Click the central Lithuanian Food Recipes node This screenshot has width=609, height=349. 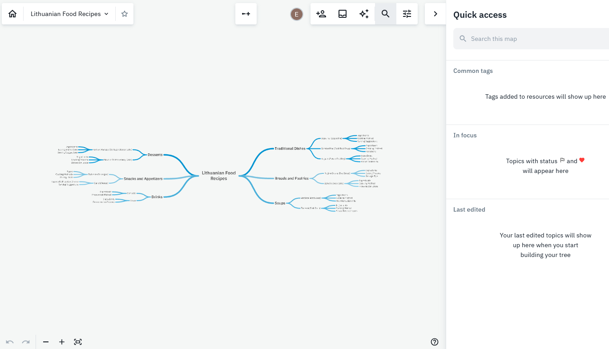218,176
